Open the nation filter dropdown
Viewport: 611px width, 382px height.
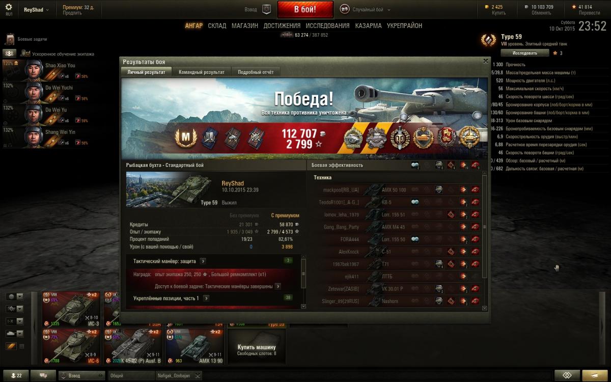[x=14, y=296]
